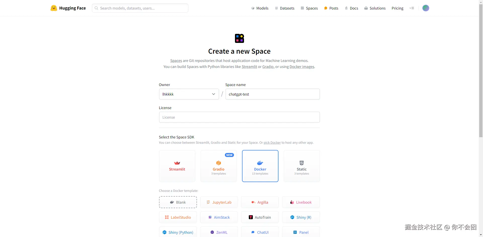Screen dimensions: 483x237
Task: Choose the Argilla Docker template
Action: [260, 202]
